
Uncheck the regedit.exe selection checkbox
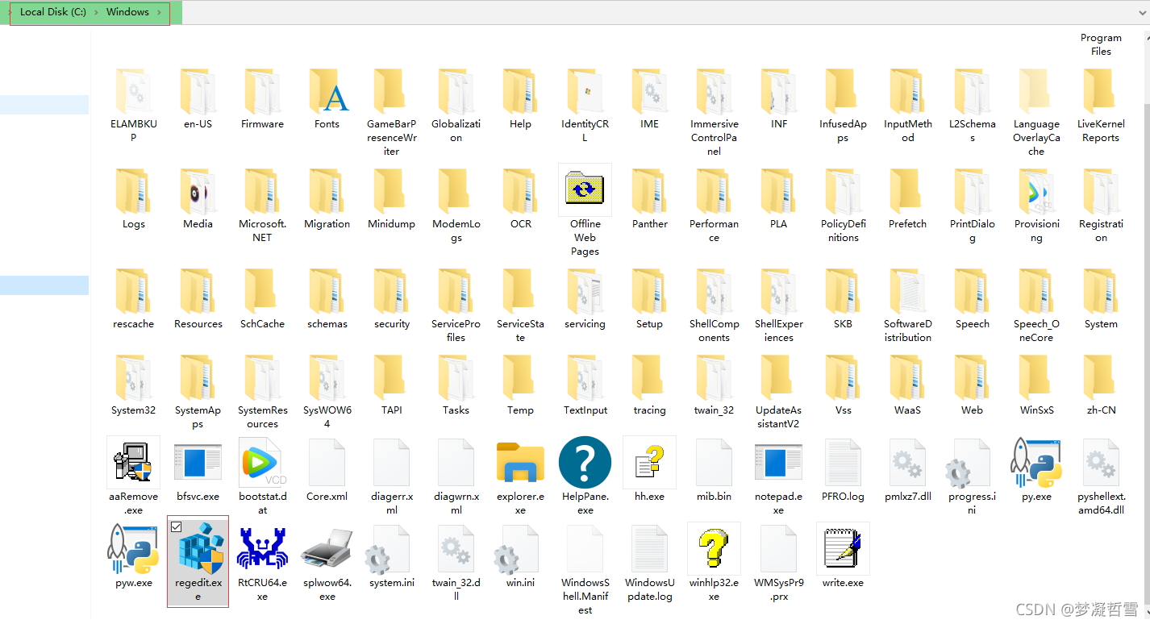coord(177,527)
